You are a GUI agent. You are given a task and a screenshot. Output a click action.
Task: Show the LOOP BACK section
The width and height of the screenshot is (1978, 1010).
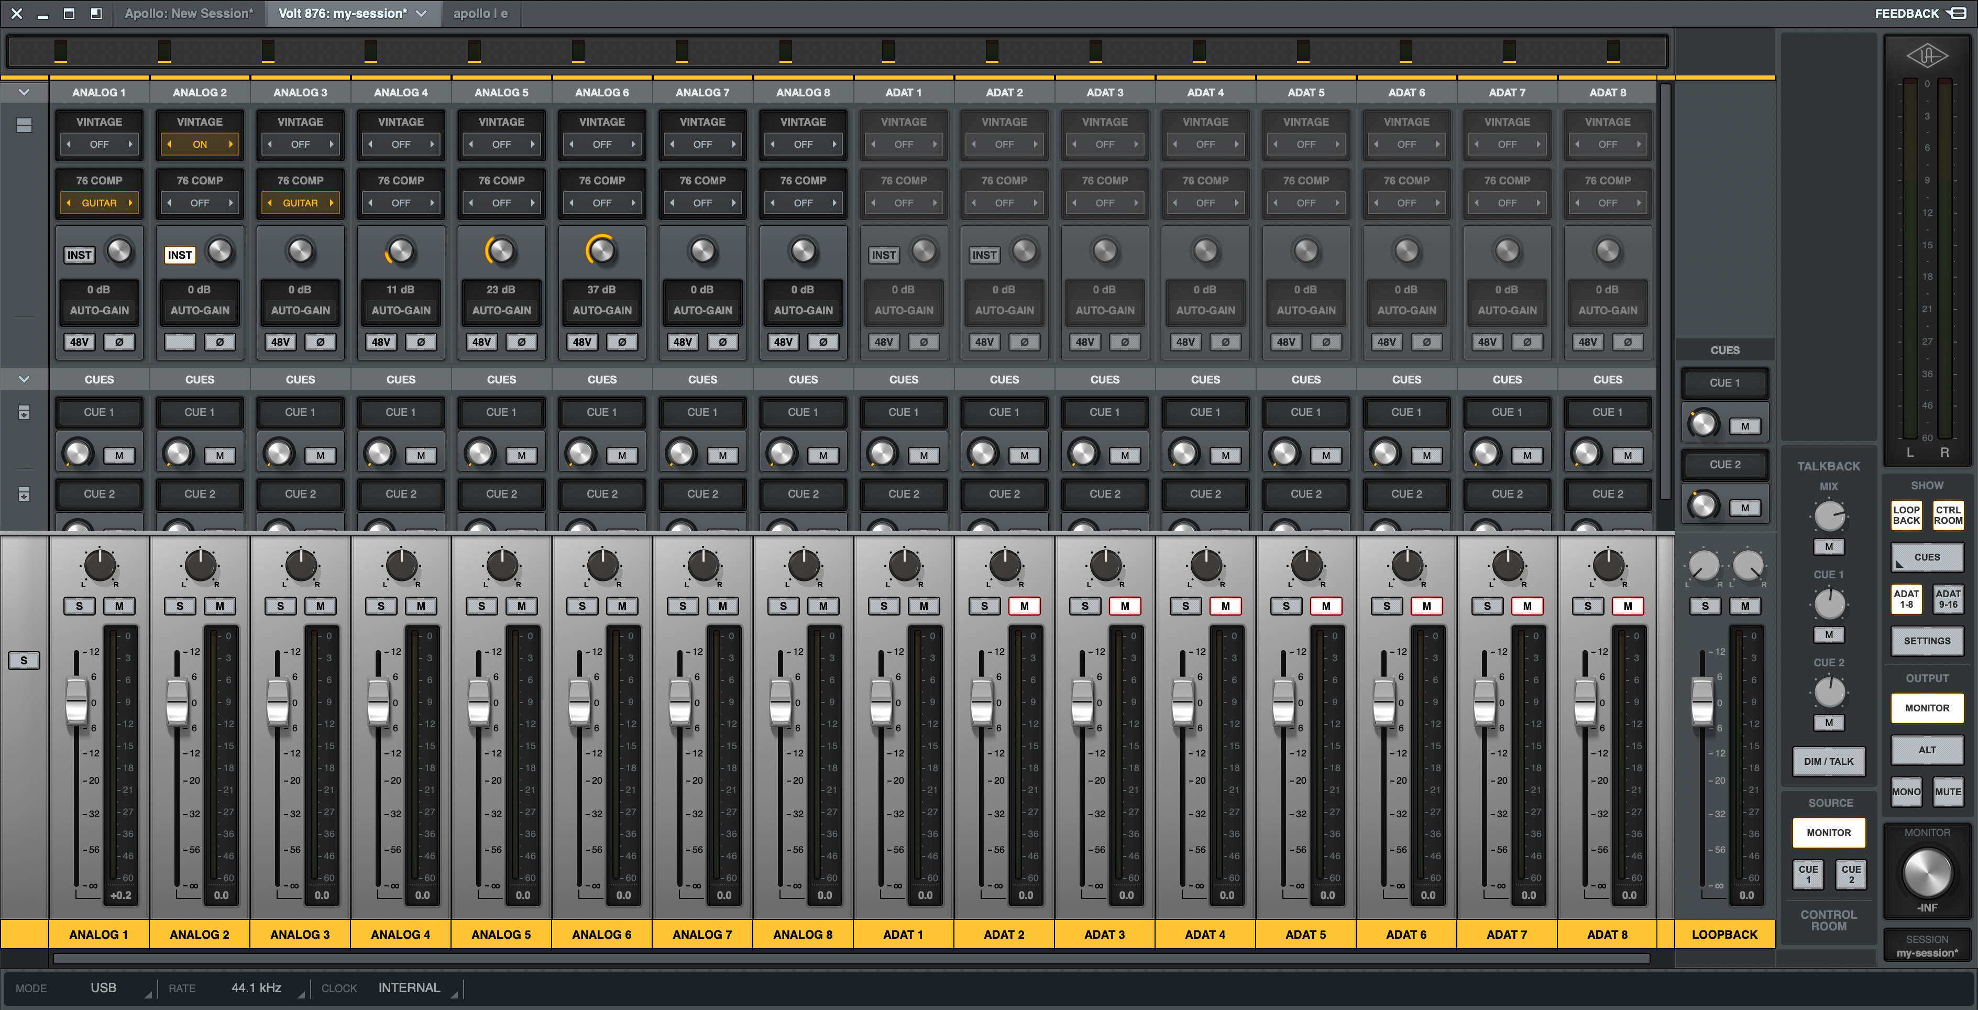click(1906, 514)
